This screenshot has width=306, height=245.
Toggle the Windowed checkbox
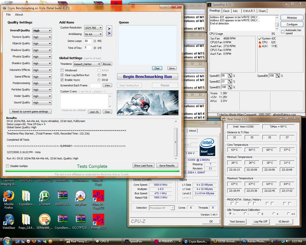pyautogui.click(x=62, y=70)
